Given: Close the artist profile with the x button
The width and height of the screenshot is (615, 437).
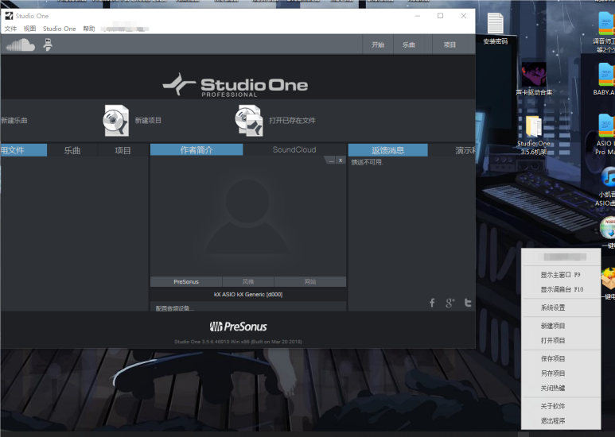Looking at the screenshot, I should [x=341, y=160].
